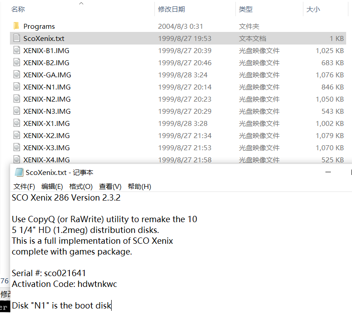Viewport: 352px width, 313px height.
Task: Click the date 1999/8/28 3:28 of XENIX-X1.IMG
Action: coord(182,123)
